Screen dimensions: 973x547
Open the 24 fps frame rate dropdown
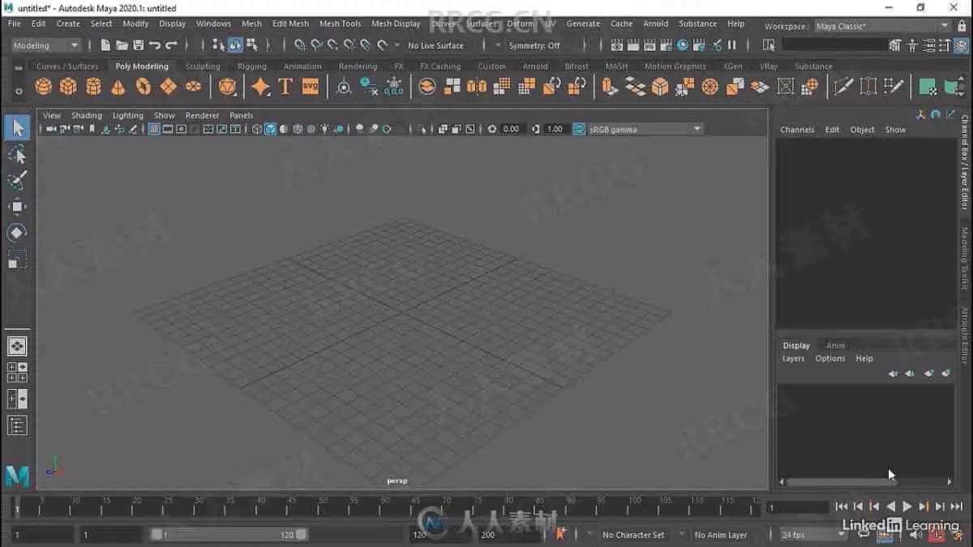point(812,535)
